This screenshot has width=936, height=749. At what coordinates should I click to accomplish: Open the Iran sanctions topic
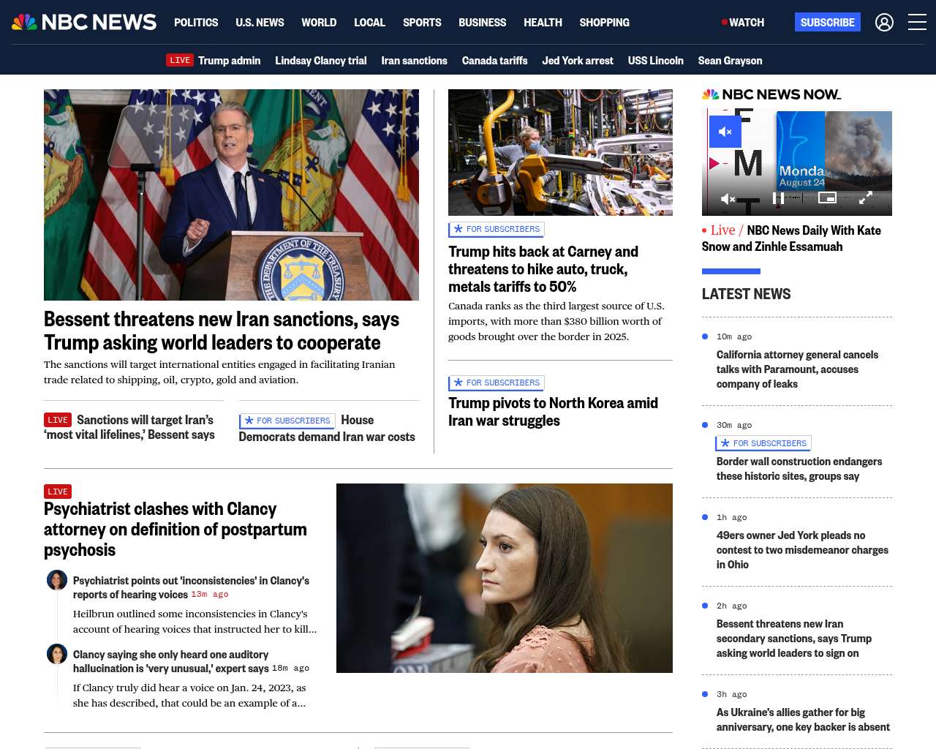[x=414, y=61]
